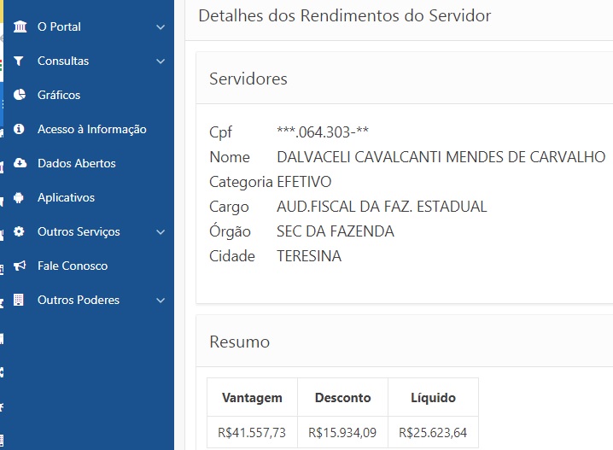This screenshot has height=450, width=613.
Task: Click the Vantagem amount R$41.557,73
Action: 252,432
